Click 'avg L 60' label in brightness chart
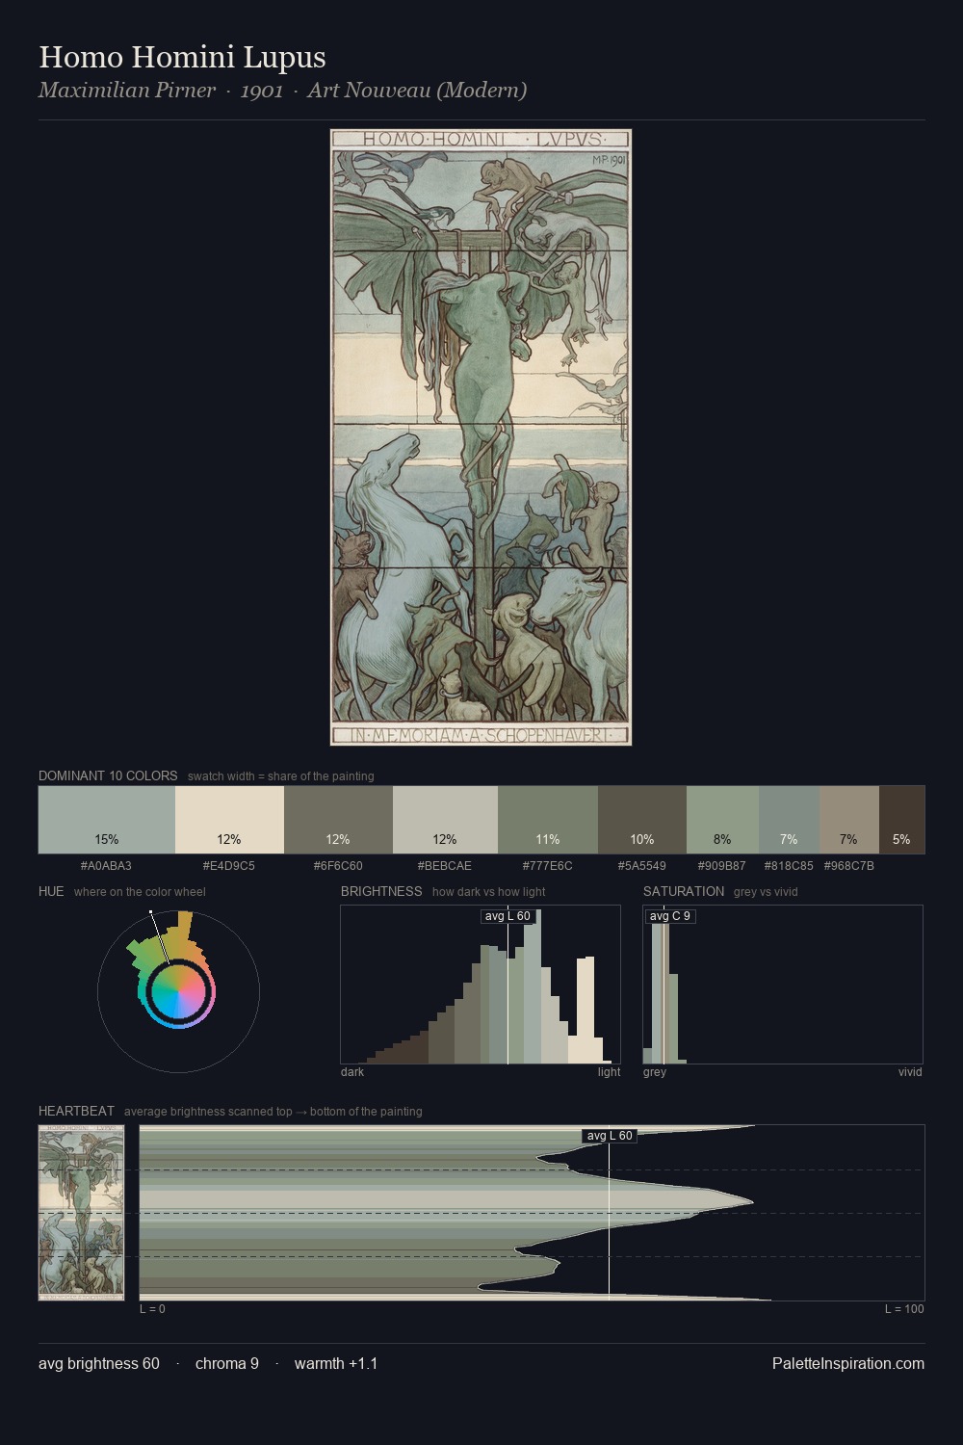 click(x=508, y=916)
